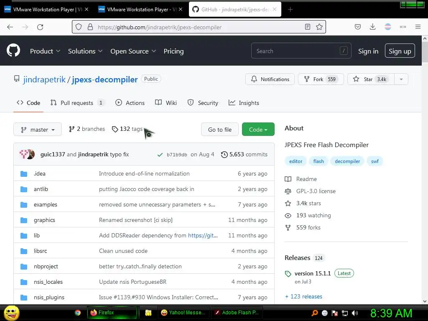Click the green commit status checkmark

tap(160, 155)
